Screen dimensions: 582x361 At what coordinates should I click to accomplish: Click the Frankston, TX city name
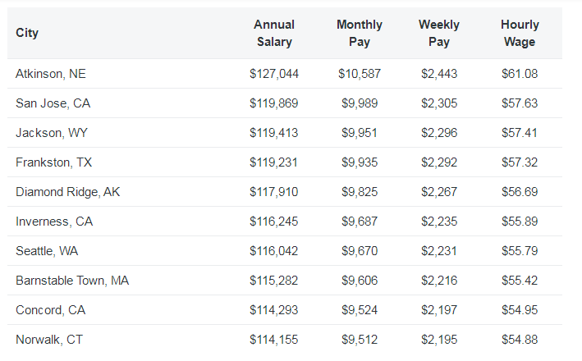pos(53,162)
